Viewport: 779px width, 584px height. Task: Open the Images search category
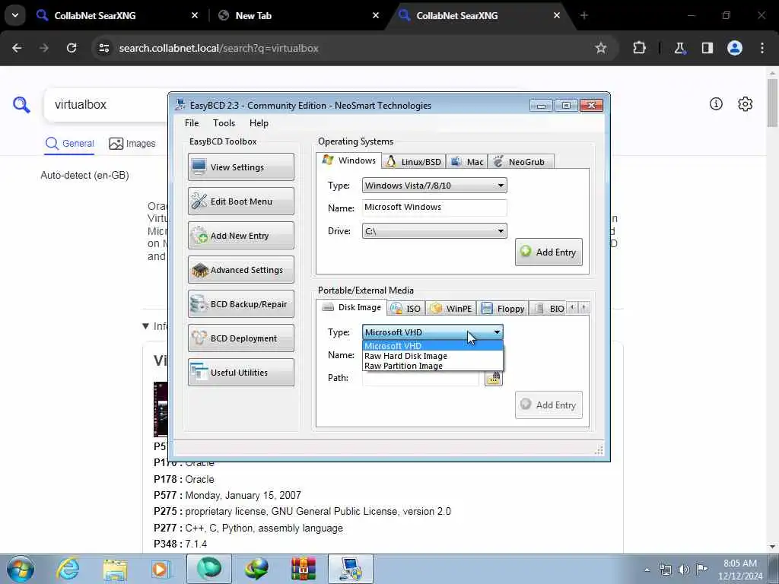point(132,144)
